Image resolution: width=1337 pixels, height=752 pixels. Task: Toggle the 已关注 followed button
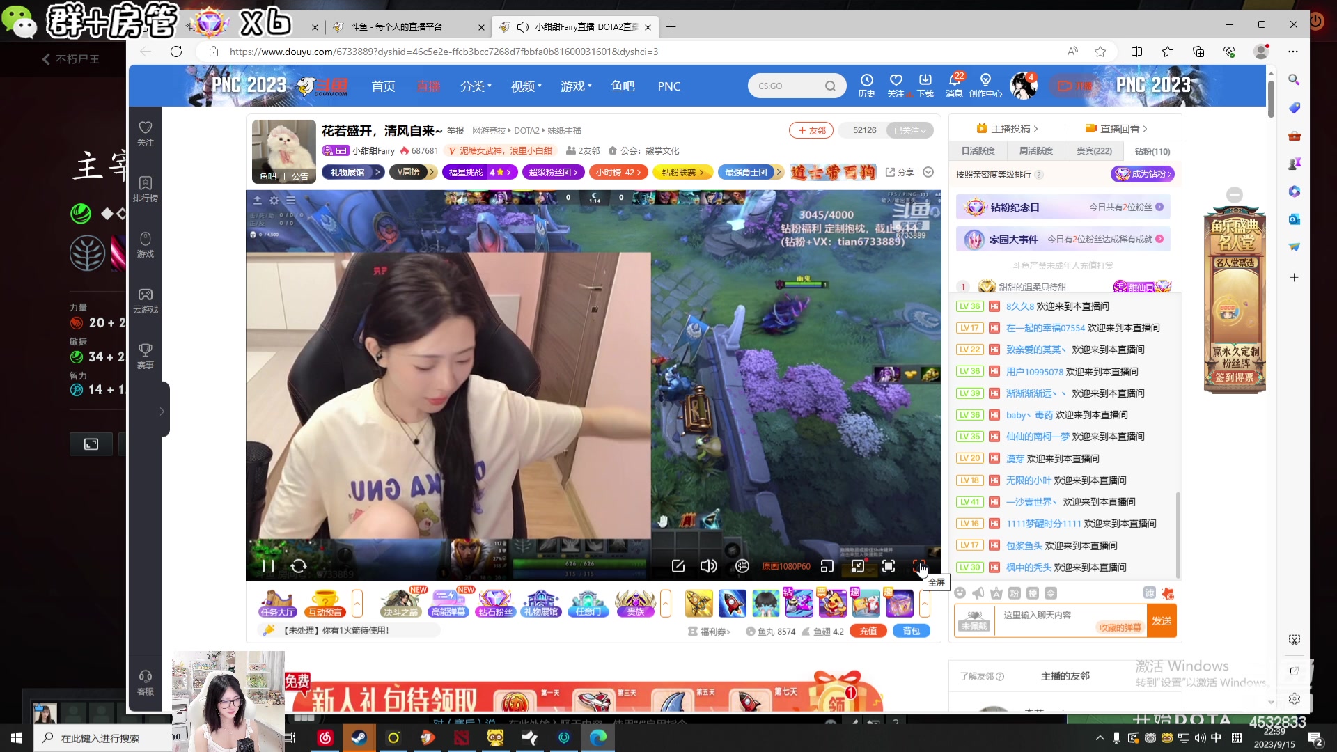point(909,130)
